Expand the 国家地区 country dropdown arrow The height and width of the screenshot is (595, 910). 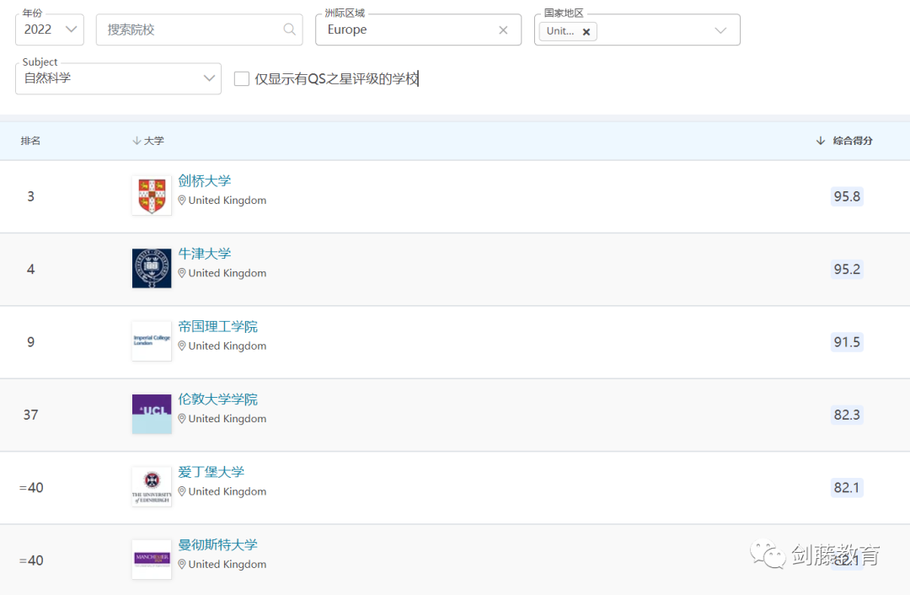720,30
